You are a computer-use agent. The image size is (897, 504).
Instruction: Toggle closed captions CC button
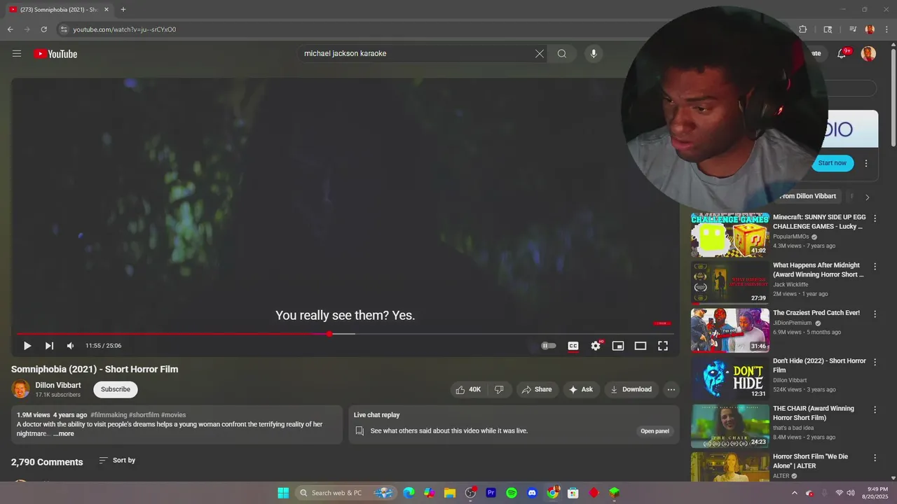(573, 346)
